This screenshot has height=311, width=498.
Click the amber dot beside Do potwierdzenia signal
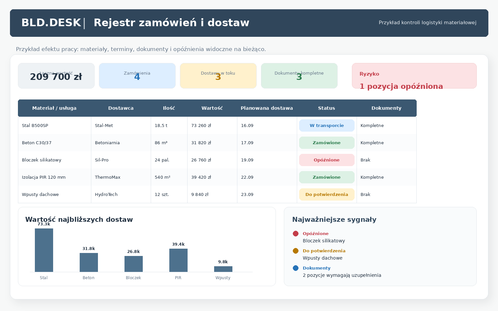(295, 251)
